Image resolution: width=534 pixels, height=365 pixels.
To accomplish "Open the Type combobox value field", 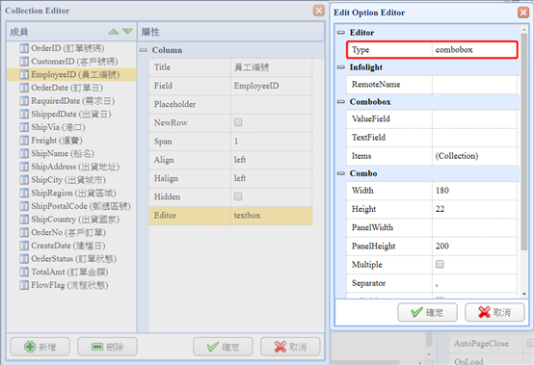I will [475, 50].
